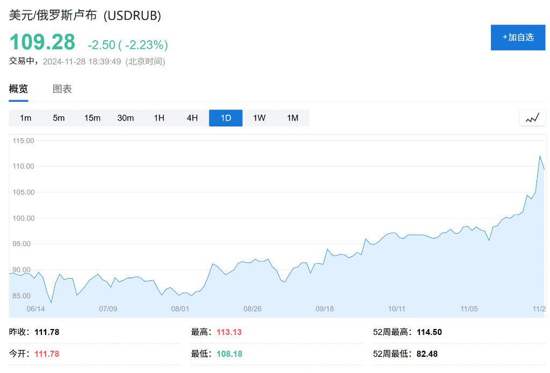Click the 10/11 date label on axis
Image resolution: width=550 pixels, height=373 pixels.
point(396,309)
